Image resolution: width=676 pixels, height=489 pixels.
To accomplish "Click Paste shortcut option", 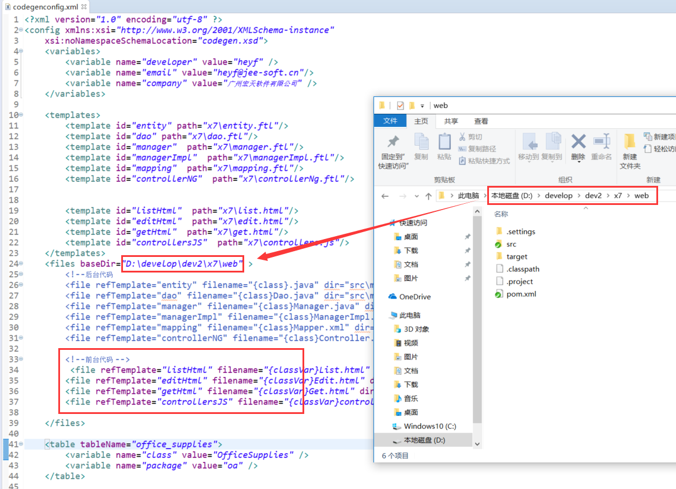I will 484,161.
